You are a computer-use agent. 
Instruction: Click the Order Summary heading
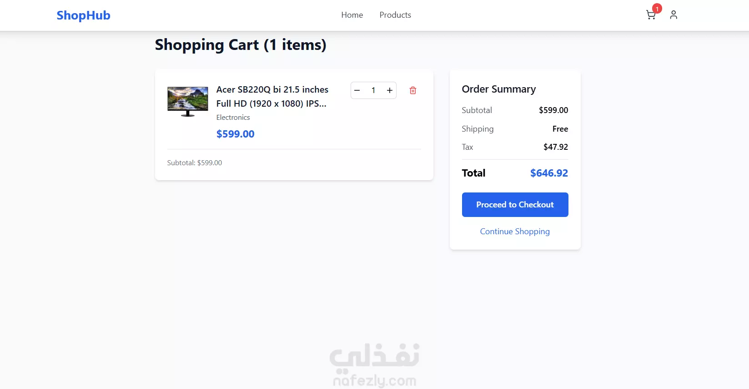[x=499, y=89]
